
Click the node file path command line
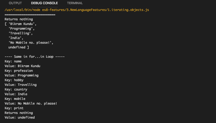[77, 10]
